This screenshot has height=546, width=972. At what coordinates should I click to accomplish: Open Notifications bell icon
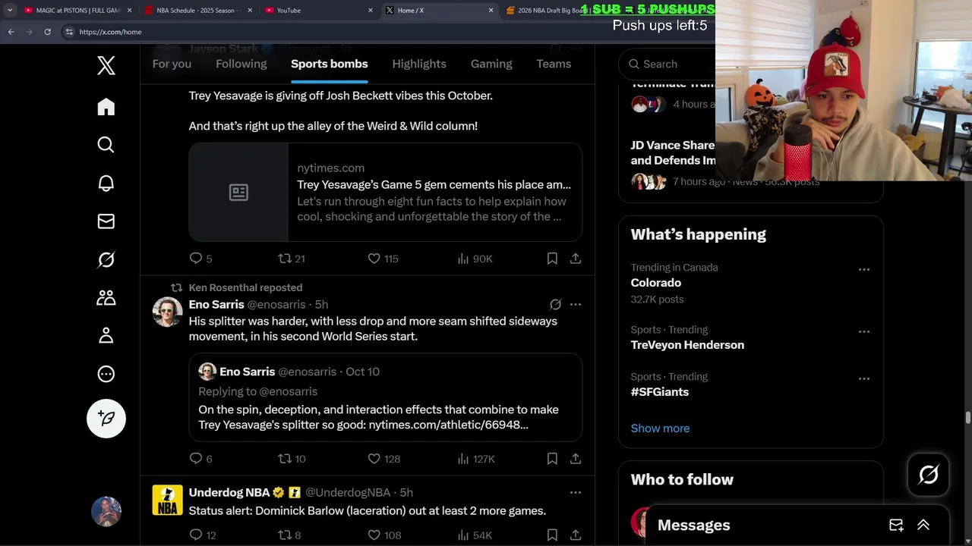(x=106, y=184)
